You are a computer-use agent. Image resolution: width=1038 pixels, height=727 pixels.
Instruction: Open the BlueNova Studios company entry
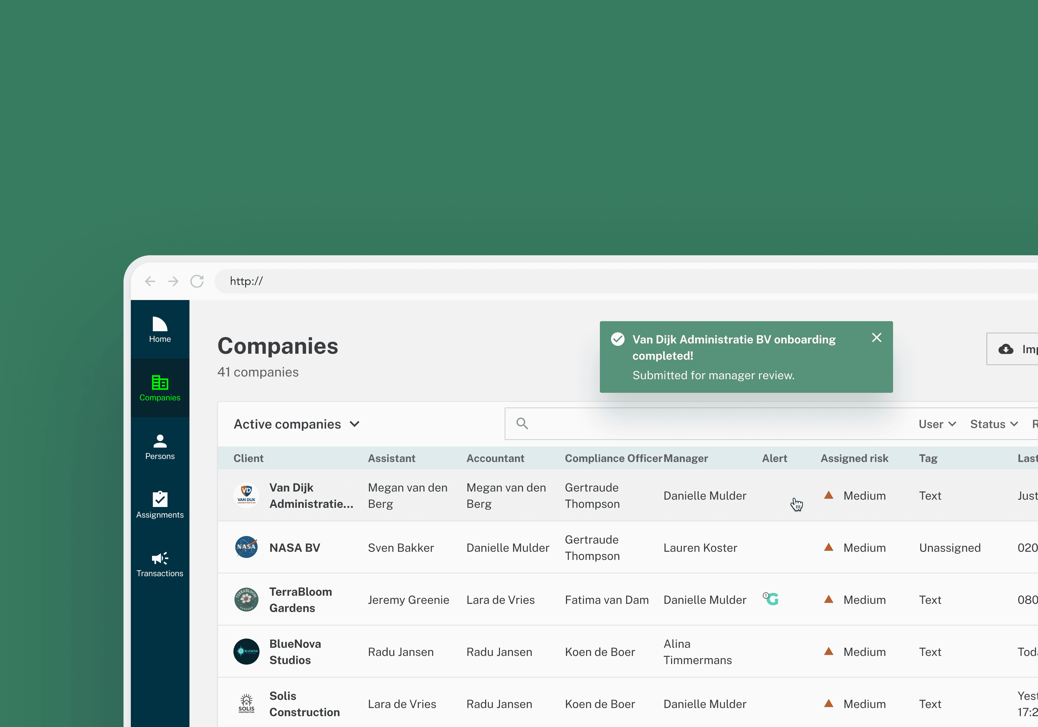(295, 652)
